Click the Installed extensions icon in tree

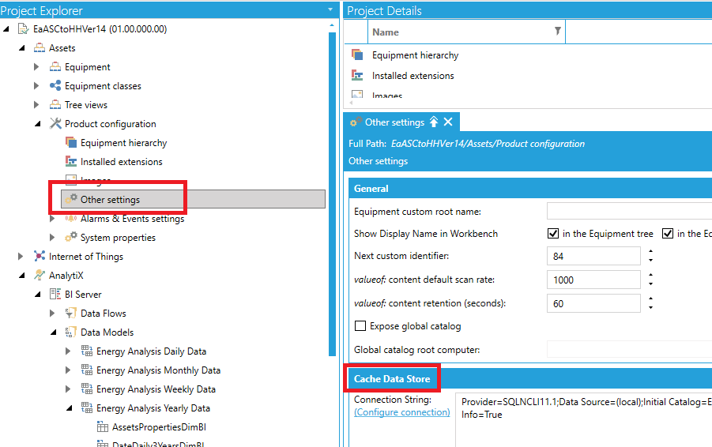click(x=71, y=162)
